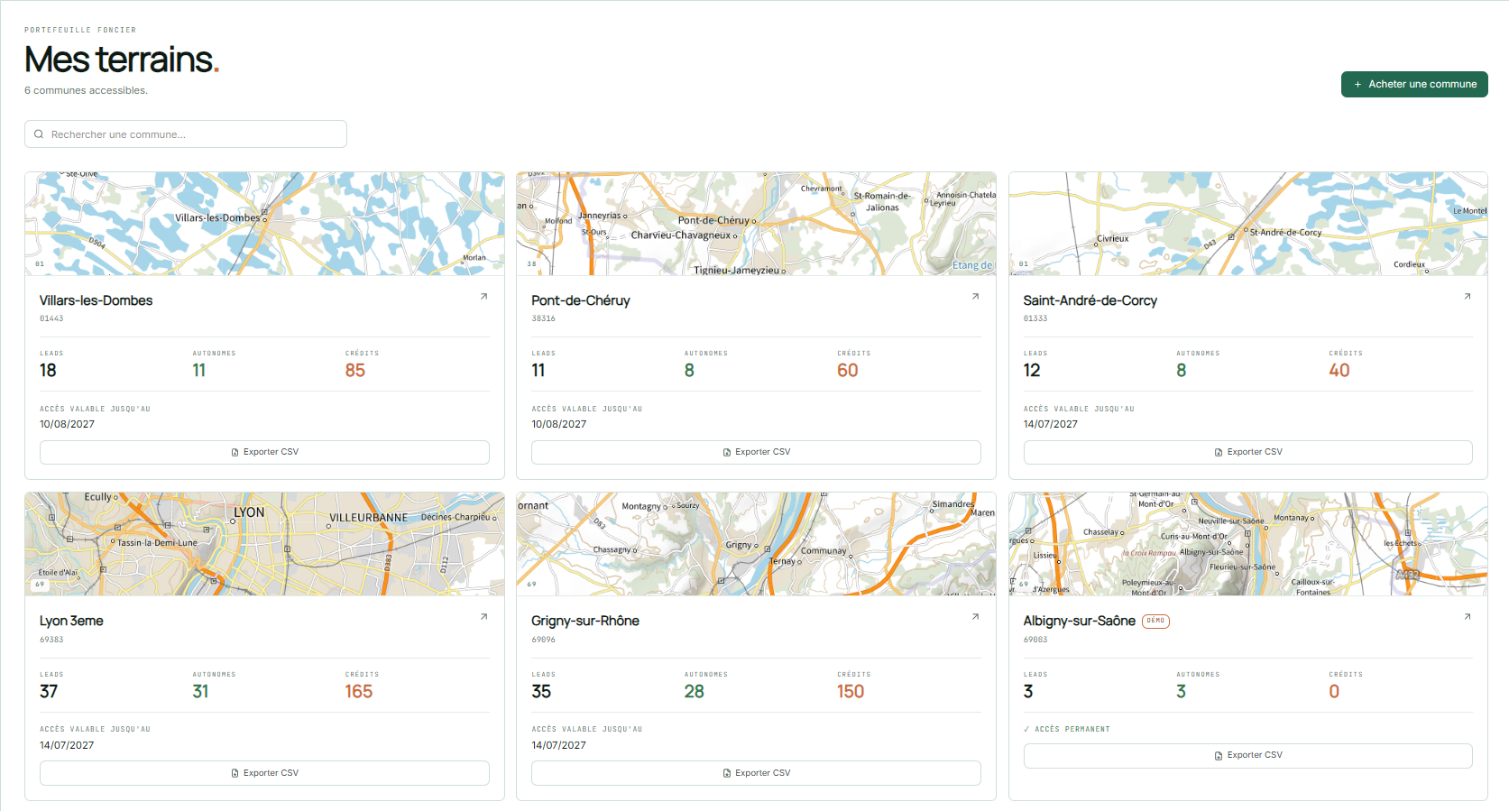Open Lyon 3eme card arrow icon
The height and width of the screenshot is (811, 1509).
483,617
